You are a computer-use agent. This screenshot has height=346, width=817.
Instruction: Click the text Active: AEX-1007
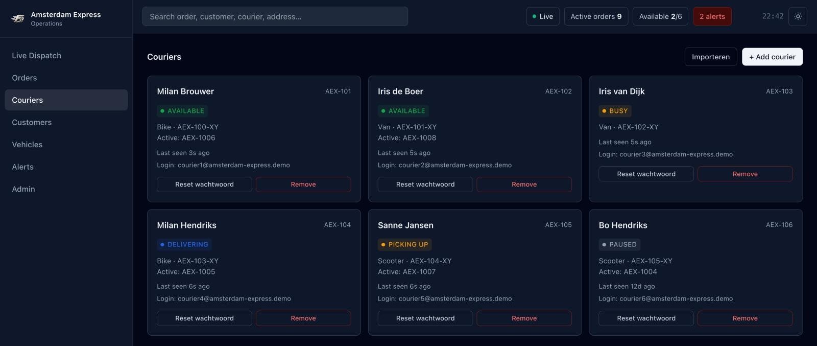click(x=406, y=272)
